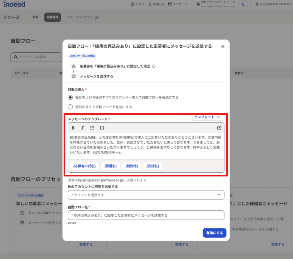293x259 pixels.
Task: Select radio to enable flow for individual jobs
Action: tap(70, 107)
